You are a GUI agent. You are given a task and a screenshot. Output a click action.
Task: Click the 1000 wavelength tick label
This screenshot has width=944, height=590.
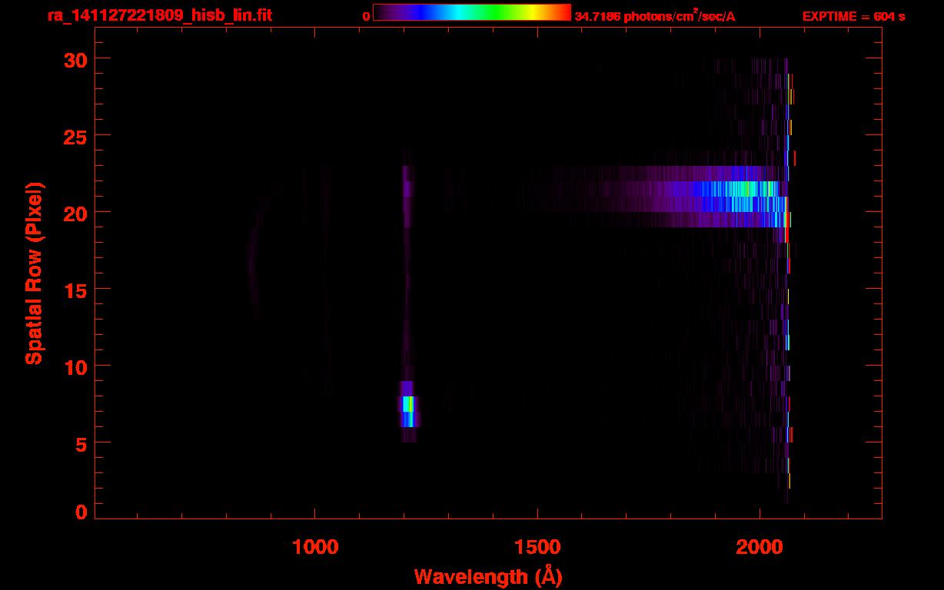[x=315, y=547]
